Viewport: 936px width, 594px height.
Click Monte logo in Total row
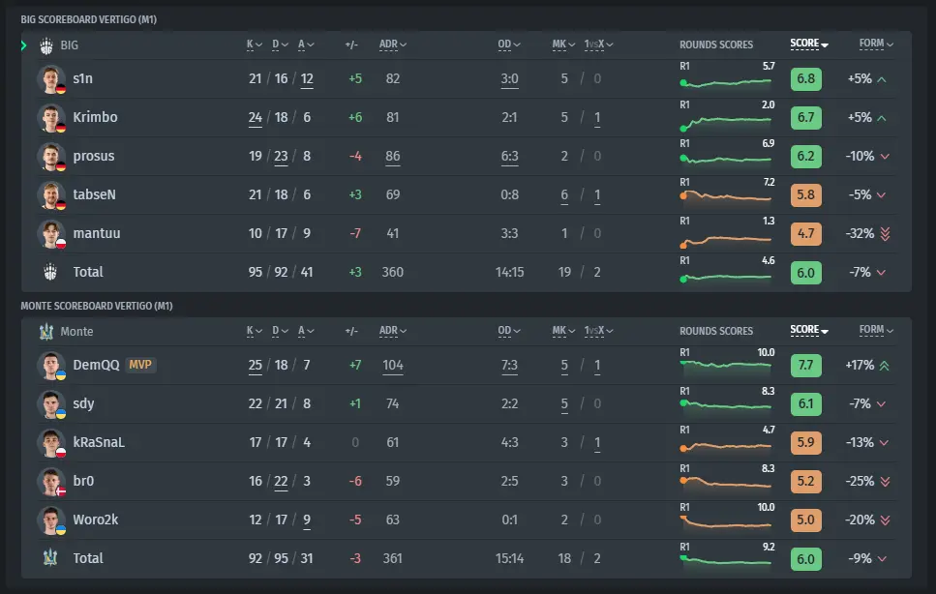pyautogui.click(x=50, y=558)
